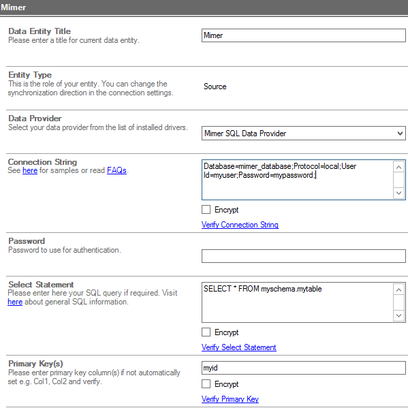Open the 'here' connection string samples link
The width and height of the screenshot is (408, 408).
click(30, 170)
